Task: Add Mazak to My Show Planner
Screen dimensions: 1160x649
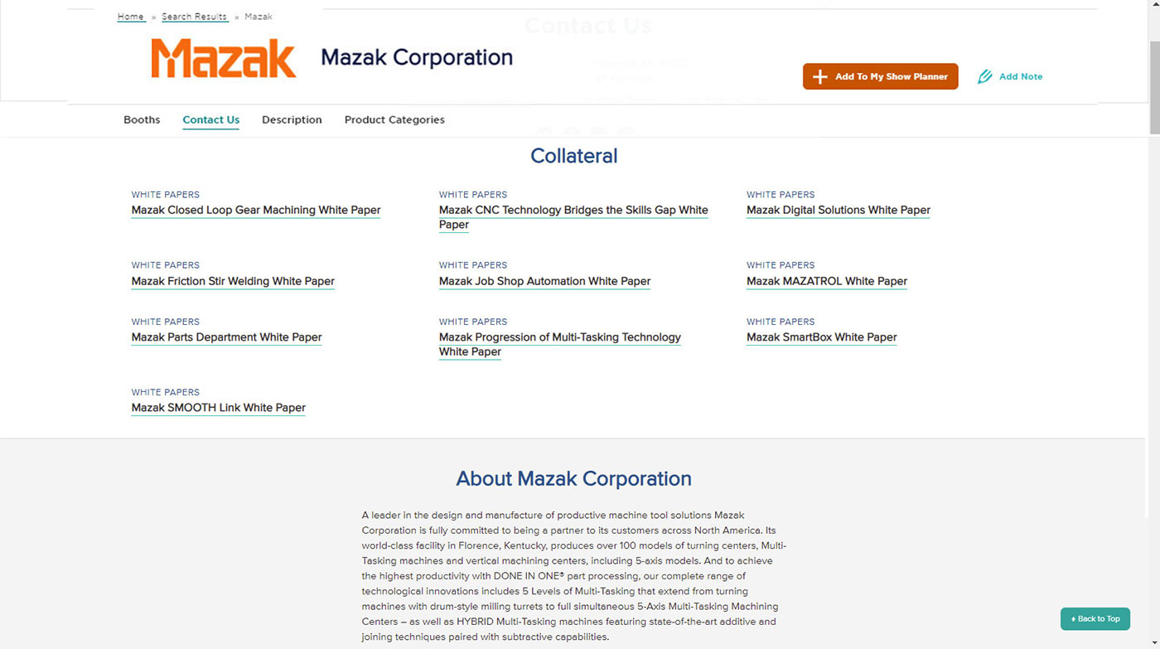Action: [880, 76]
